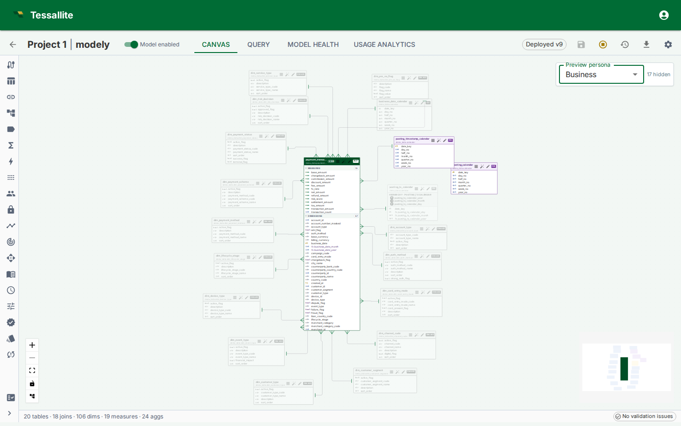Click the auto layout canvas button
The height and width of the screenshot is (426, 681).
32,396
